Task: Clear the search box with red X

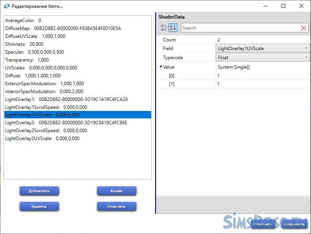Action: (x=303, y=28)
